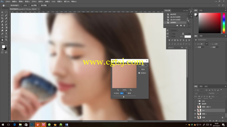The height and width of the screenshot is (127, 227).
Task: Select the Gradient tool
Action: [x=6, y=27]
